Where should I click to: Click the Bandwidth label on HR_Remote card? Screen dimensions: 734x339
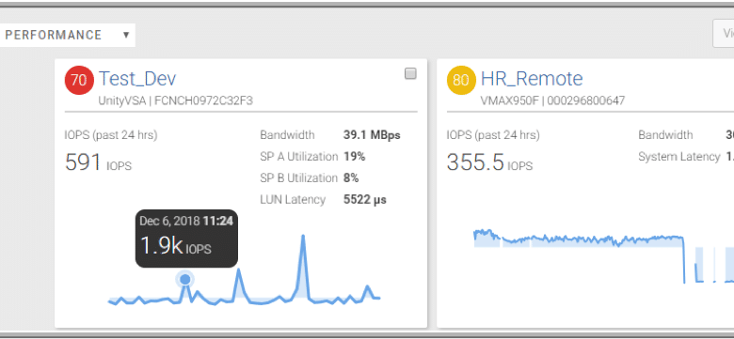click(x=665, y=135)
